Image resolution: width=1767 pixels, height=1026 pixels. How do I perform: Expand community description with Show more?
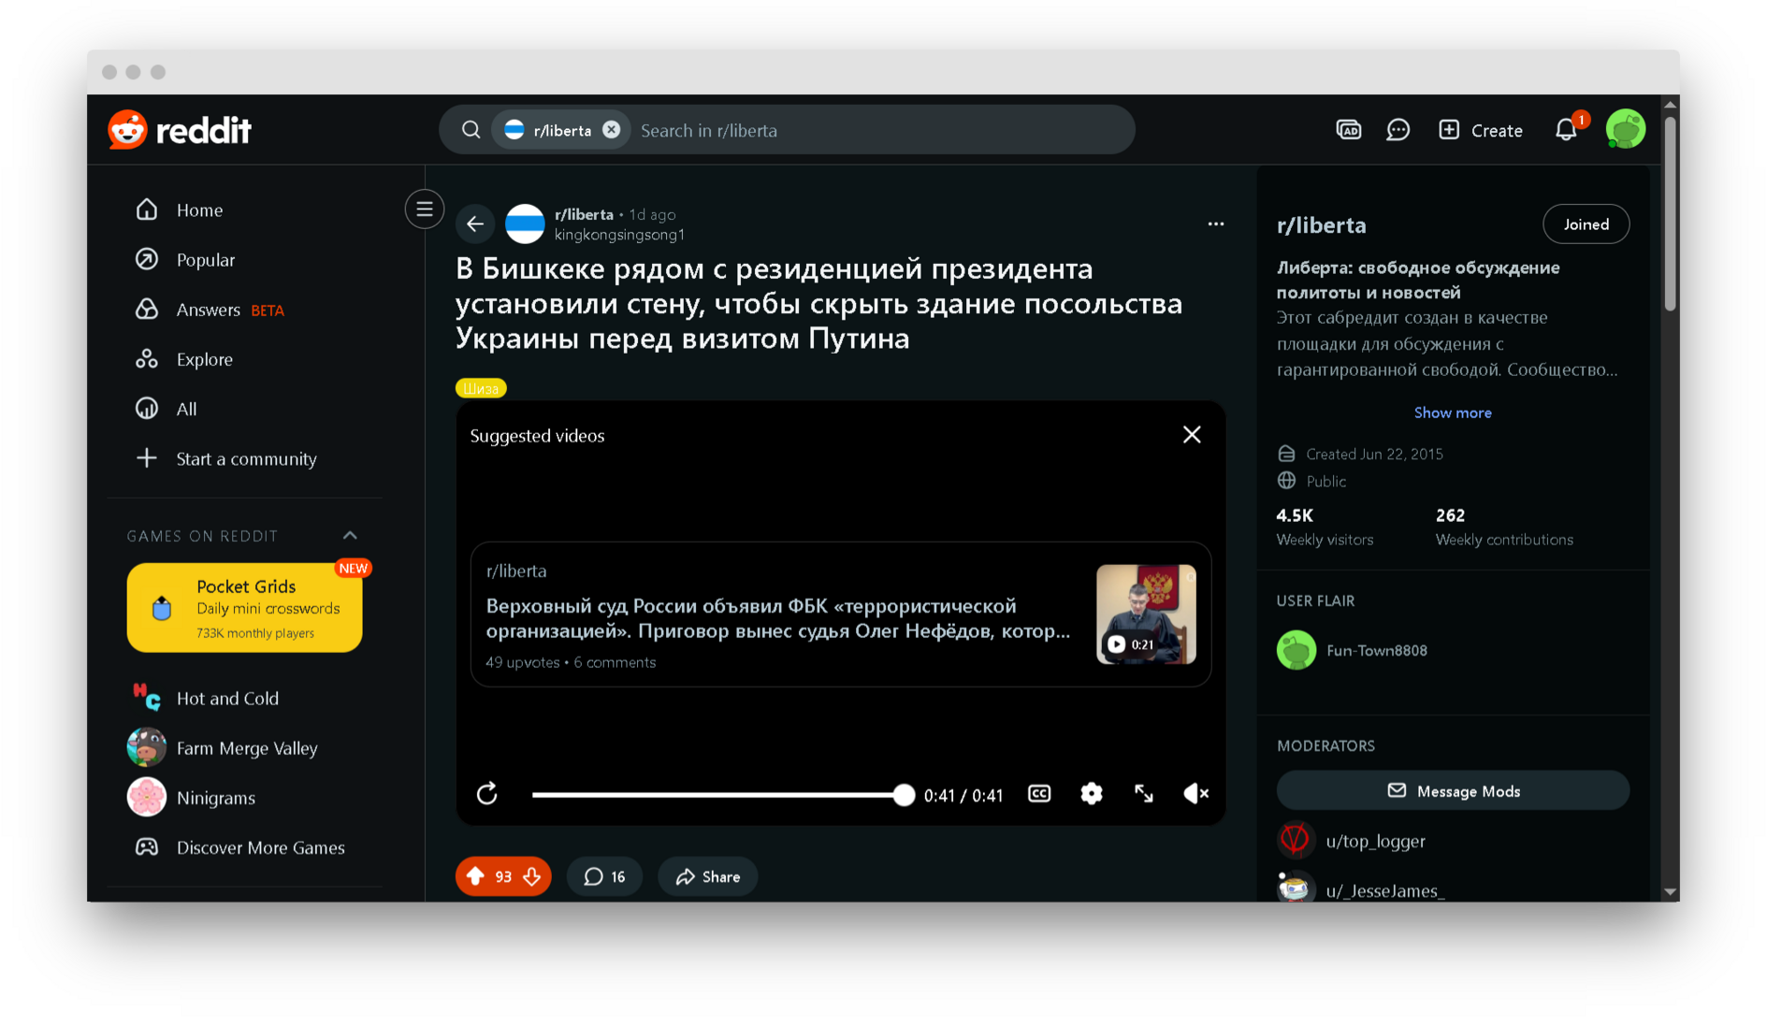tap(1452, 412)
